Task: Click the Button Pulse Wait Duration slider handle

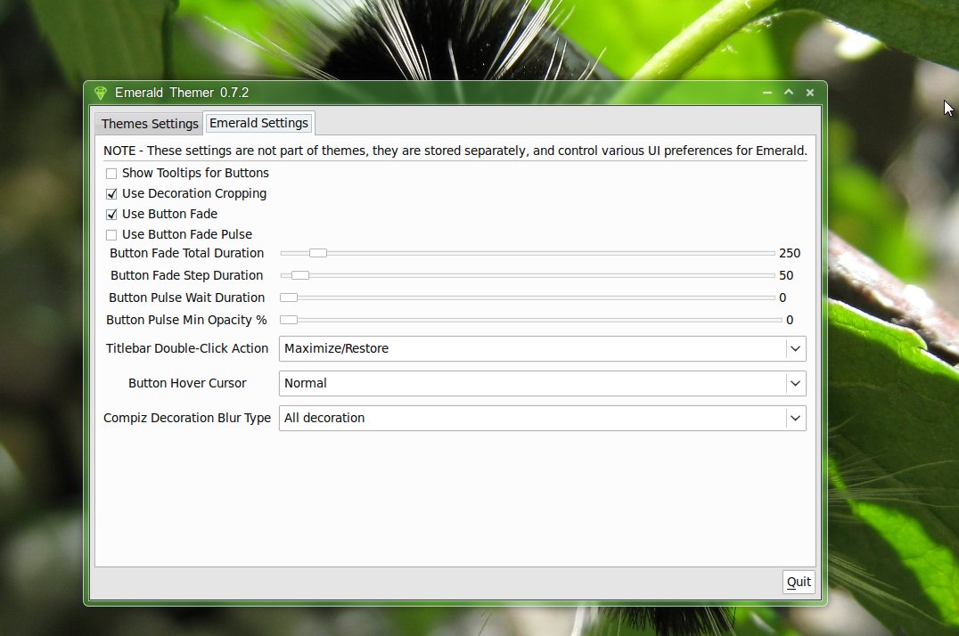Action: 289,298
